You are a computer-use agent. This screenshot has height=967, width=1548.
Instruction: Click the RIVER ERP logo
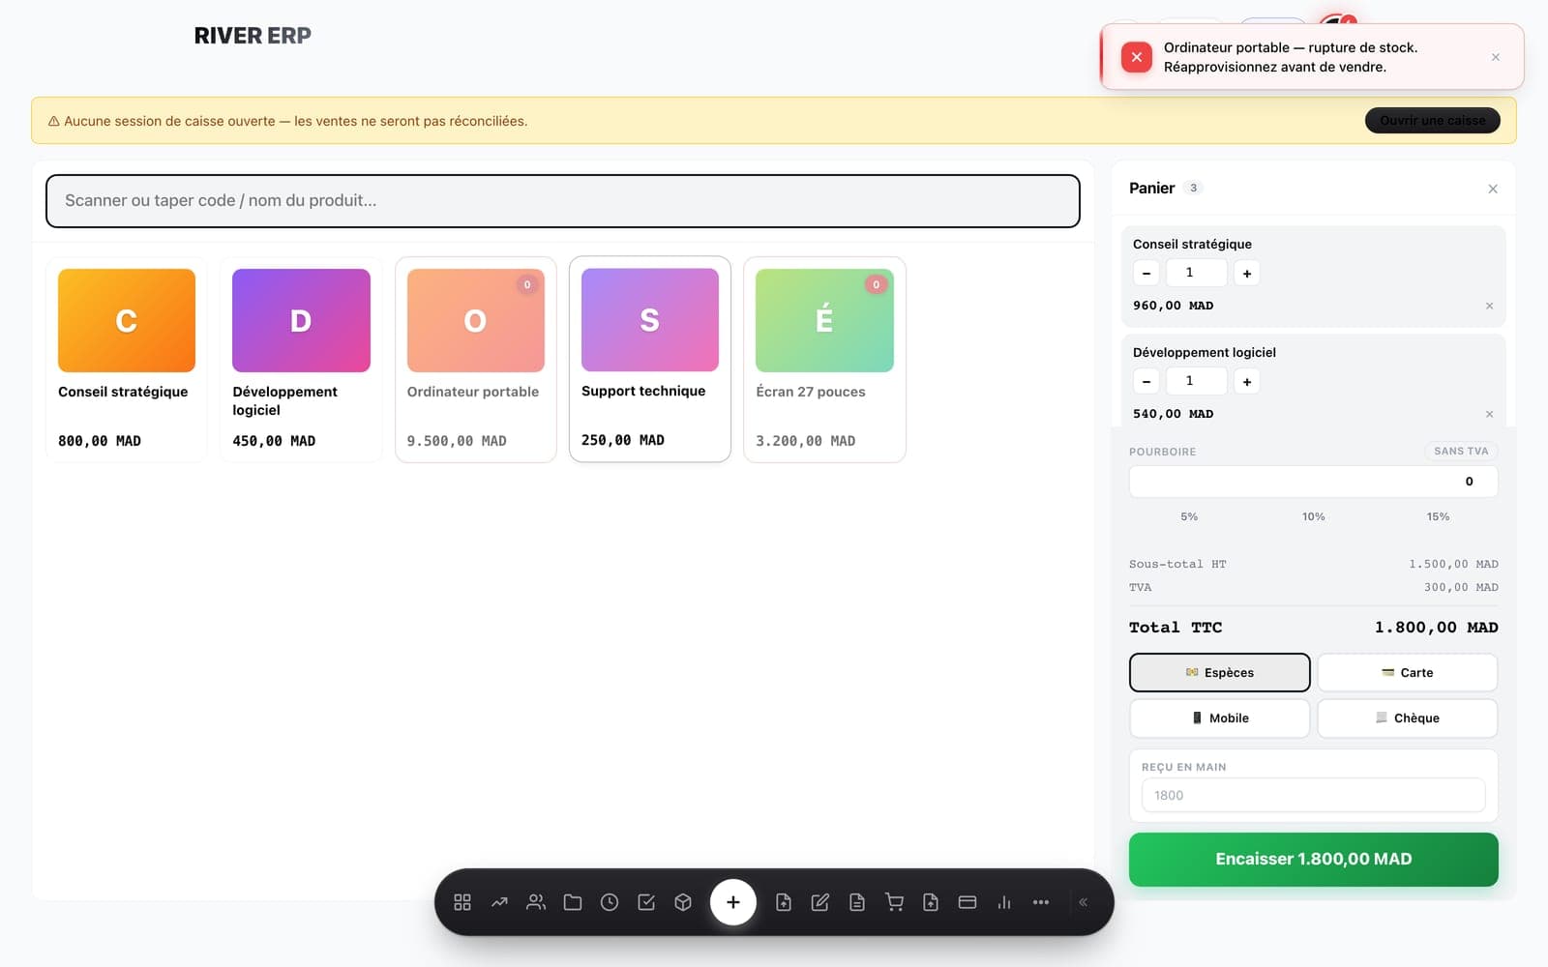click(x=253, y=36)
